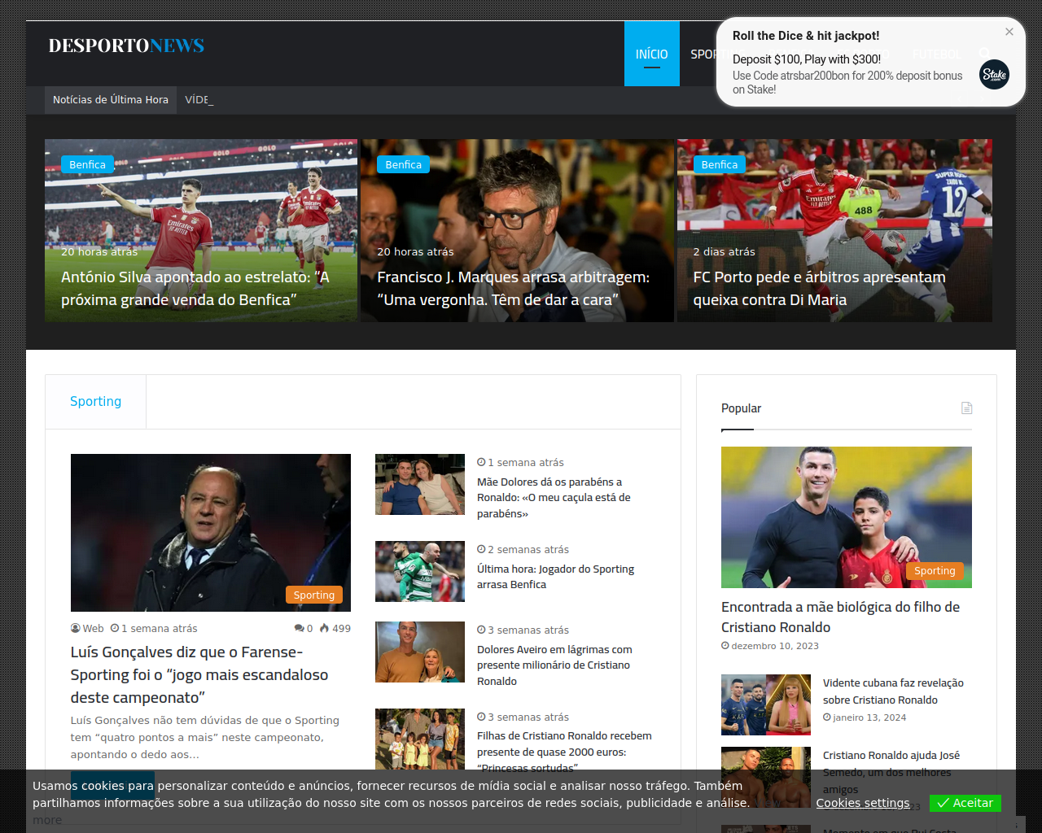Open António Silva apontado ao estrelato article
The height and width of the screenshot is (833, 1042).
point(195,289)
